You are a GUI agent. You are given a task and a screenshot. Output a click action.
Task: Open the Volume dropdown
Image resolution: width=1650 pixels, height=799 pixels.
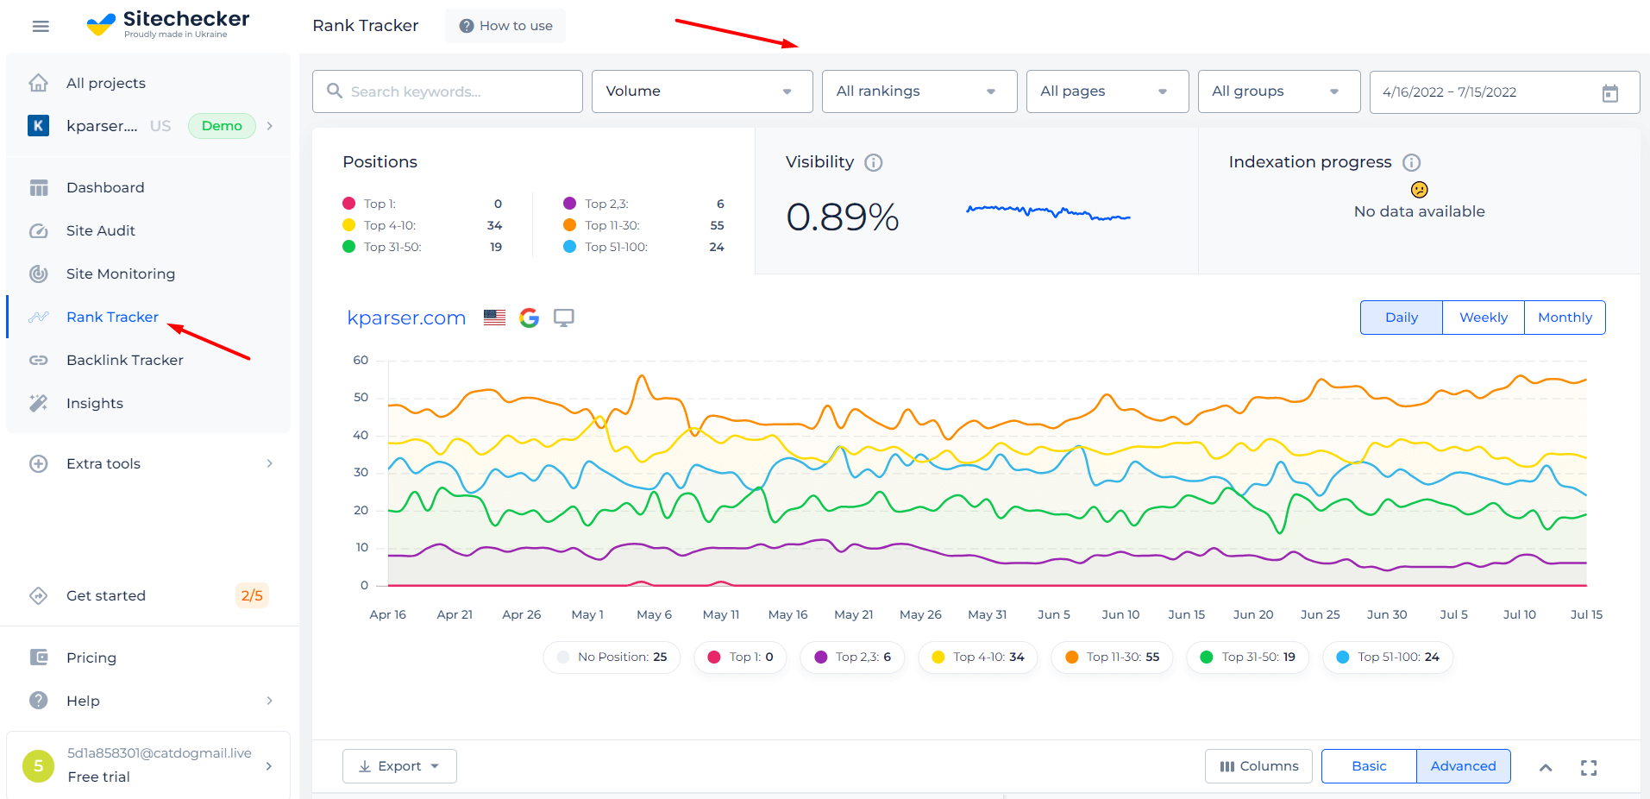tap(702, 91)
